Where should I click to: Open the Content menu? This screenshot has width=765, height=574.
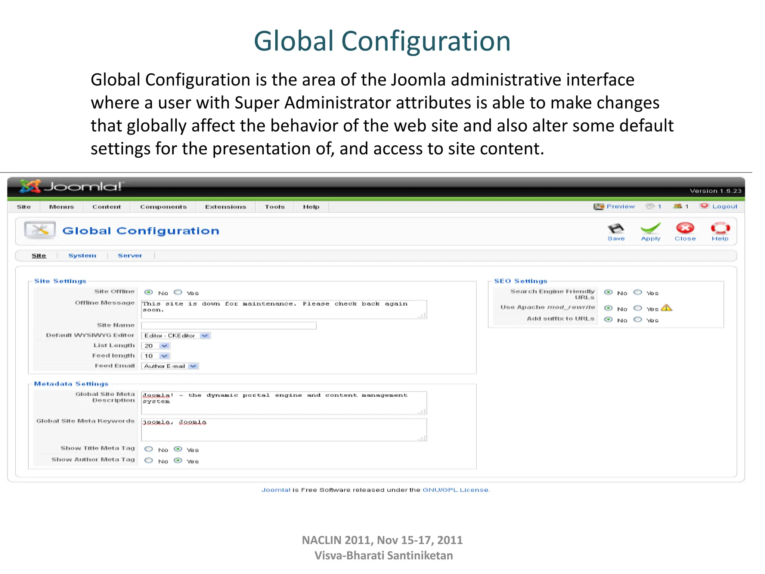coord(107,207)
